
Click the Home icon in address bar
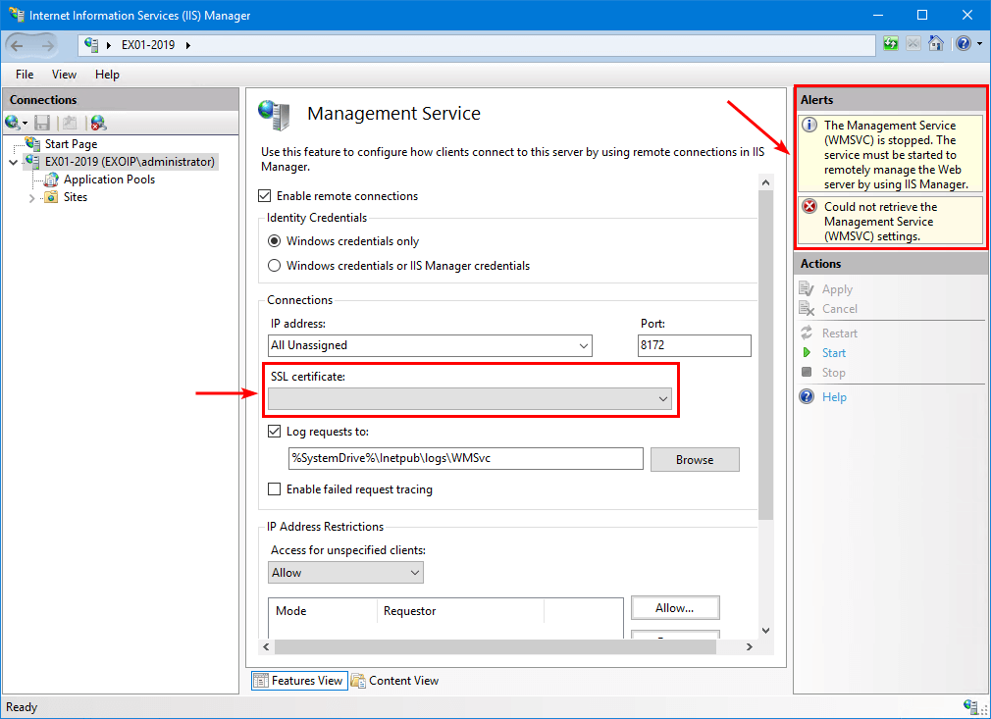(x=936, y=44)
